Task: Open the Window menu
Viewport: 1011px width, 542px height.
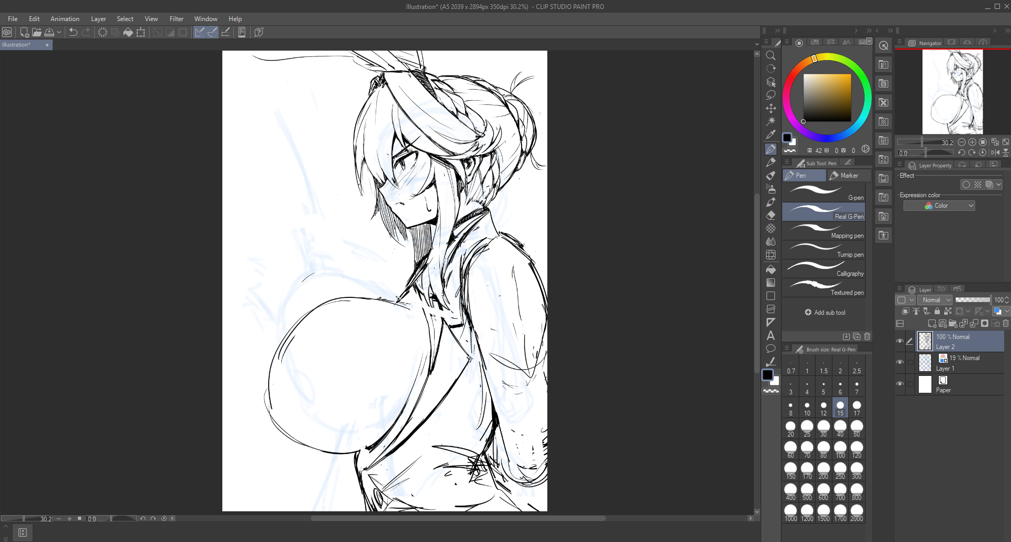Action: 205,19
